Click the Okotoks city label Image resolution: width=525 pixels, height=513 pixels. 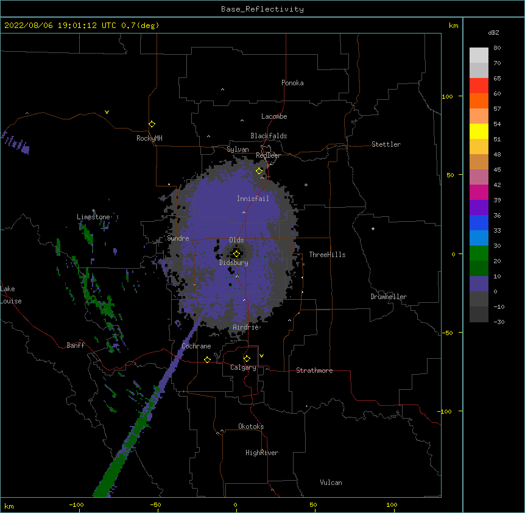pos(251,426)
